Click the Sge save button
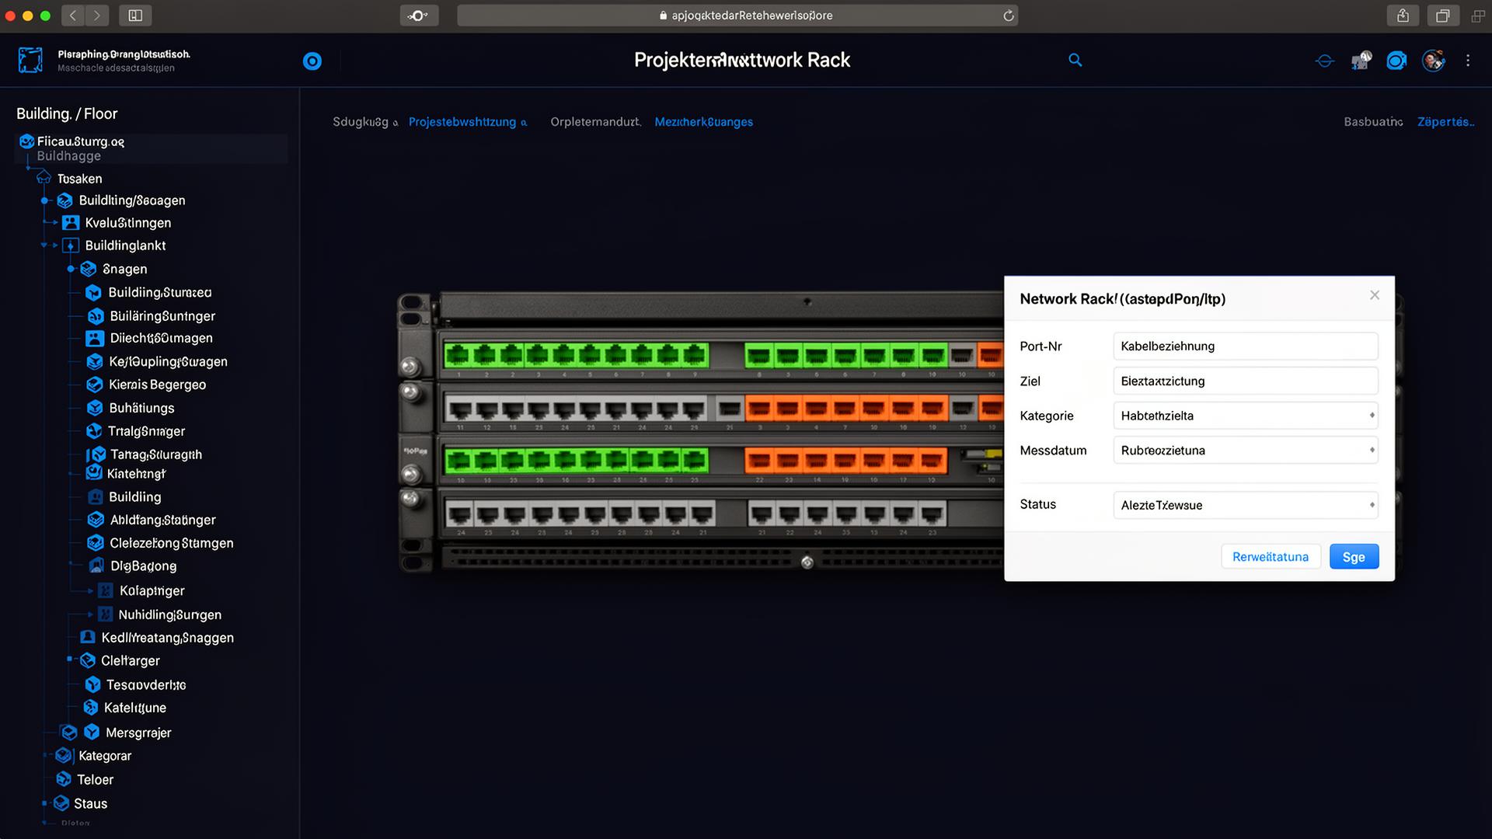Image resolution: width=1492 pixels, height=839 pixels. [x=1354, y=557]
